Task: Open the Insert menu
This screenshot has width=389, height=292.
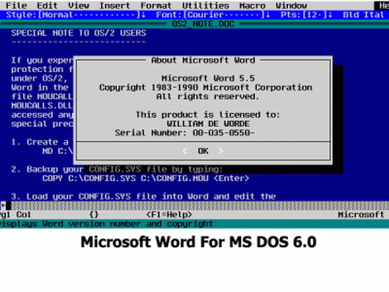Action: (114, 5)
